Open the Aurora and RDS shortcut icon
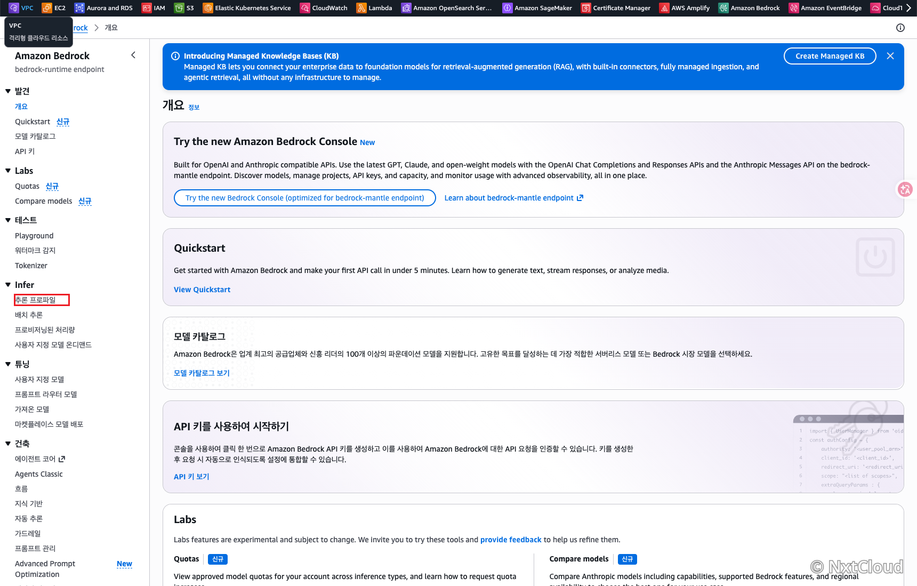Screen dimensions: 917x586 coord(79,8)
